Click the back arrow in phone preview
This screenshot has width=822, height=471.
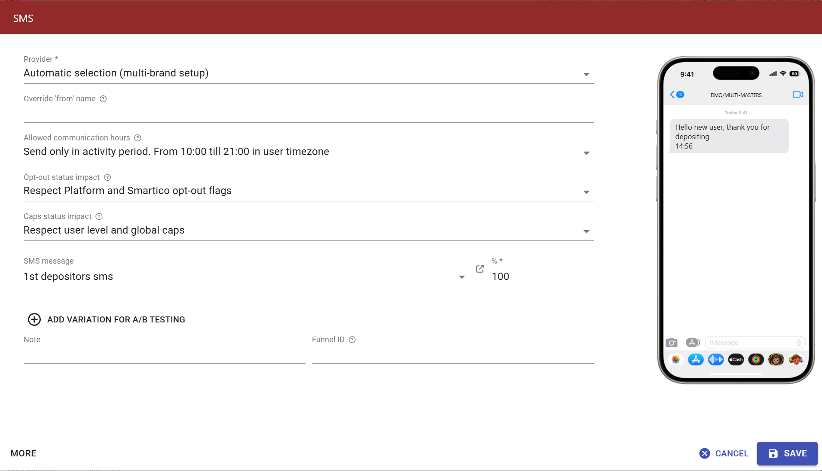(x=672, y=94)
